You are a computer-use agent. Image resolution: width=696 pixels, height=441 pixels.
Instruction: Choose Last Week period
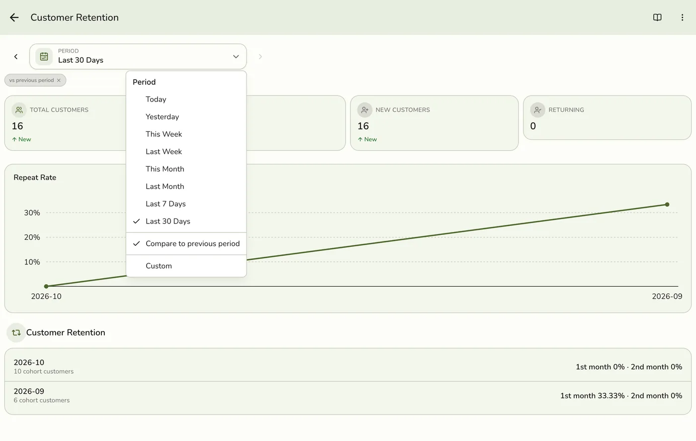[x=186, y=152]
